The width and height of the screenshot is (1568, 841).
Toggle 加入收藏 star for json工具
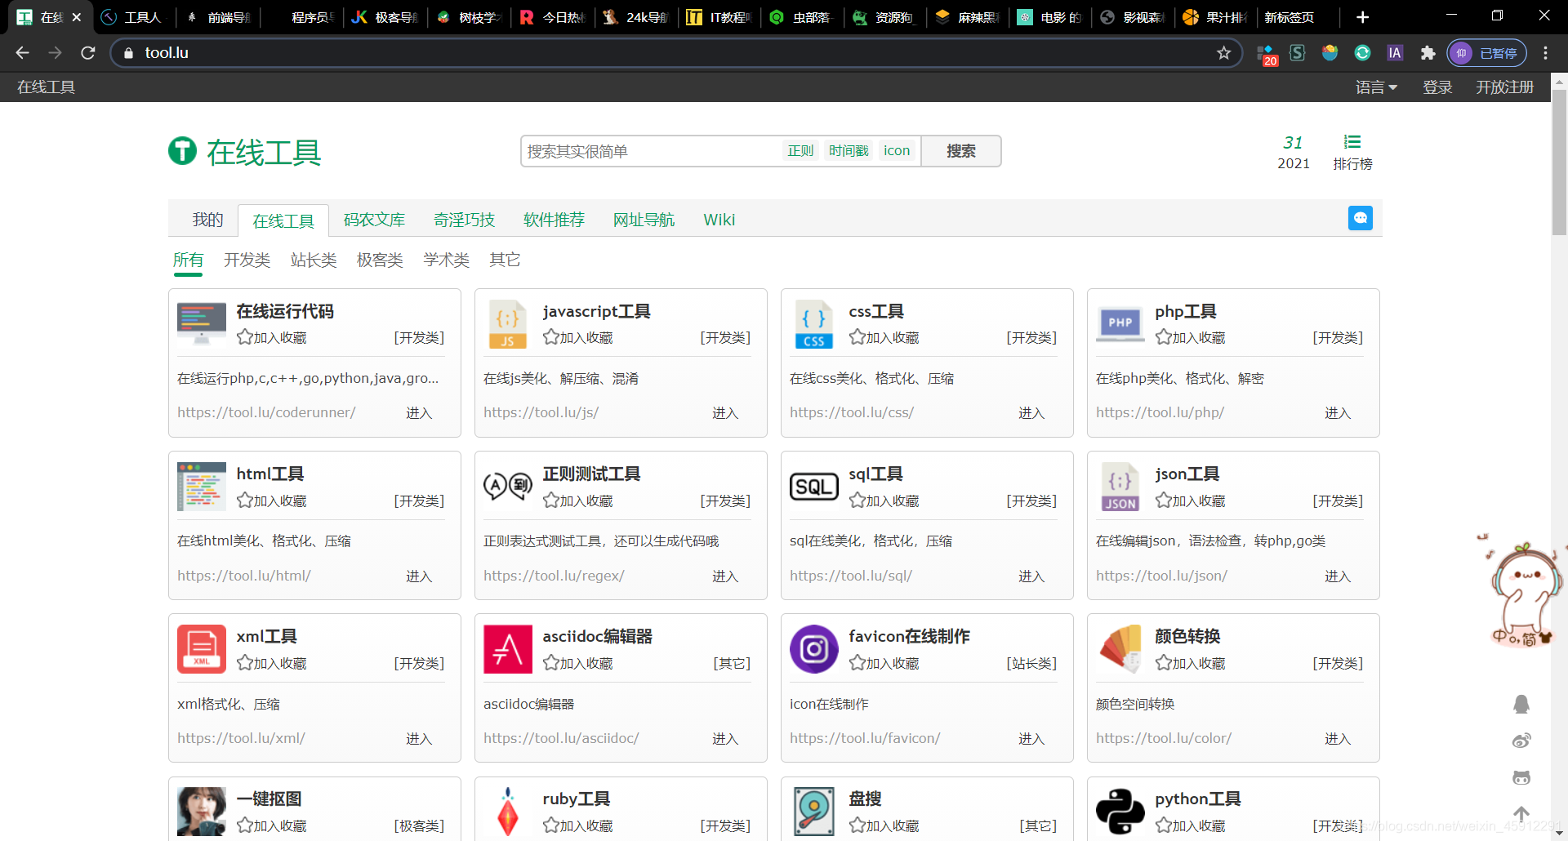tap(1163, 500)
